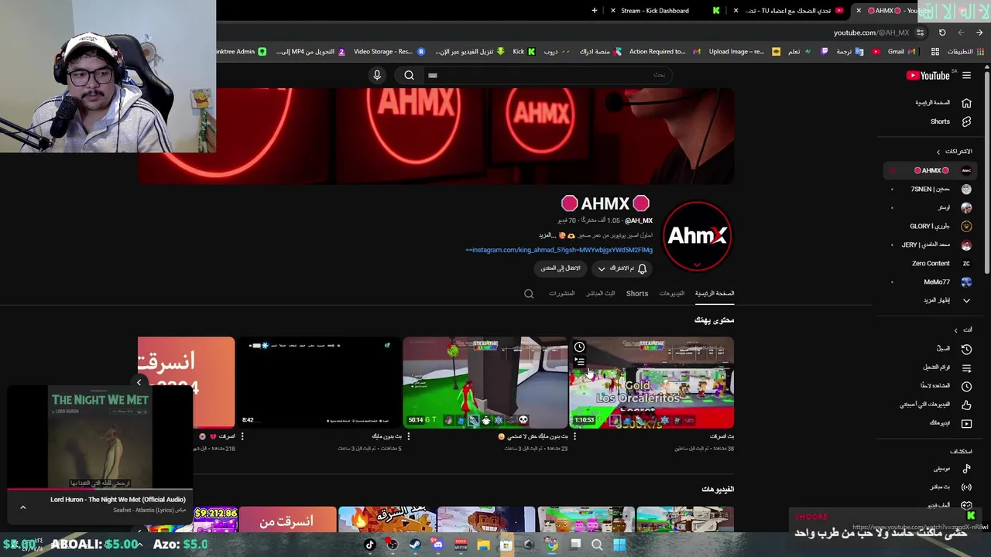The height and width of the screenshot is (557, 991).
Task: Open Liked videos thumbs-up icon
Action: (x=966, y=405)
